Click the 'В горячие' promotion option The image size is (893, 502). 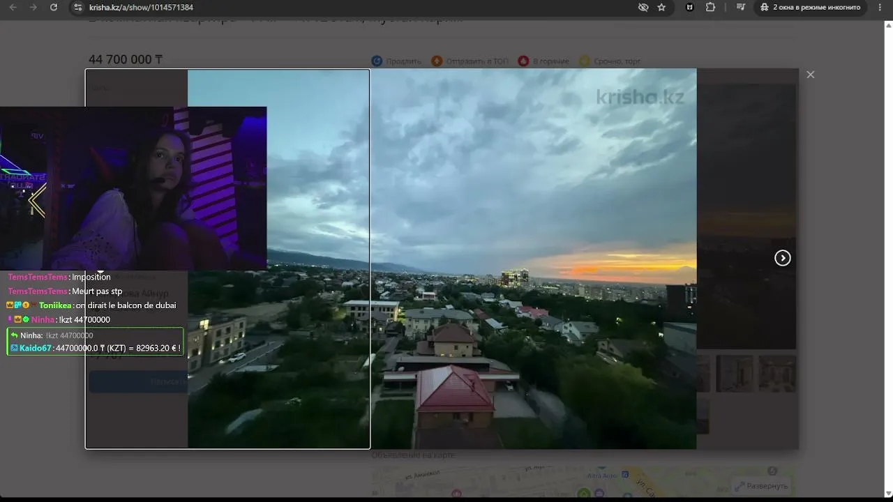pyautogui.click(x=543, y=61)
